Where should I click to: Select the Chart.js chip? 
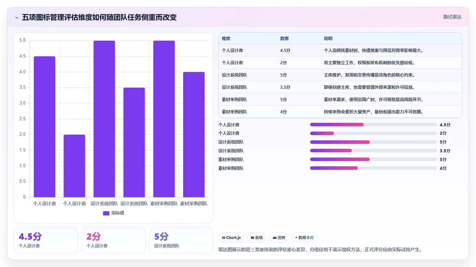pyautogui.click(x=231, y=238)
